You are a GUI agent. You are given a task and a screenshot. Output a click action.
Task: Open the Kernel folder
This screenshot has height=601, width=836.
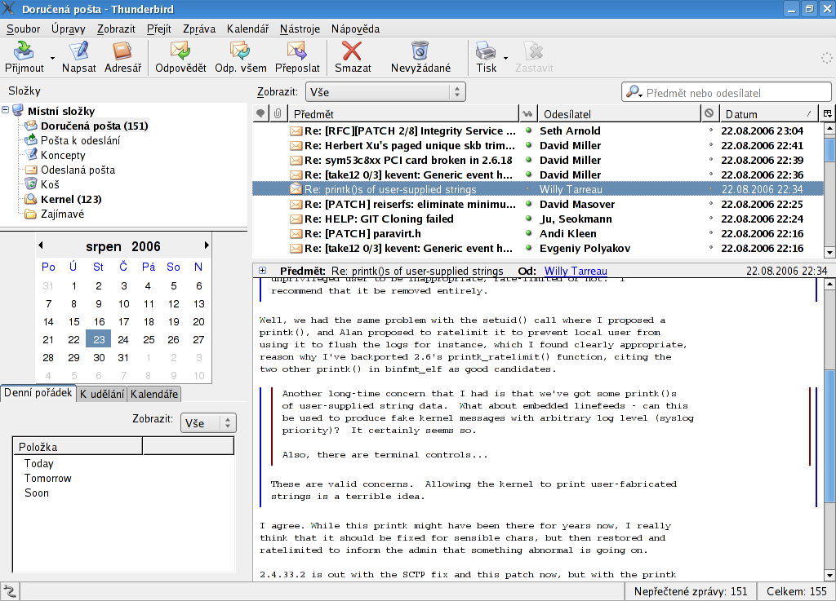click(x=71, y=199)
